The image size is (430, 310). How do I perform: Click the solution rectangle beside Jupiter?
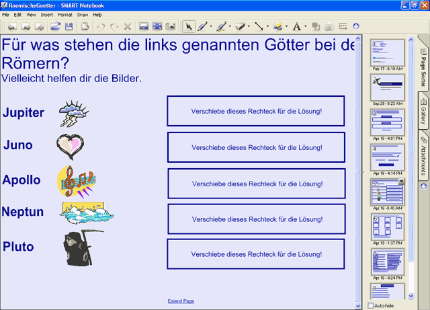(x=256, y=111)
